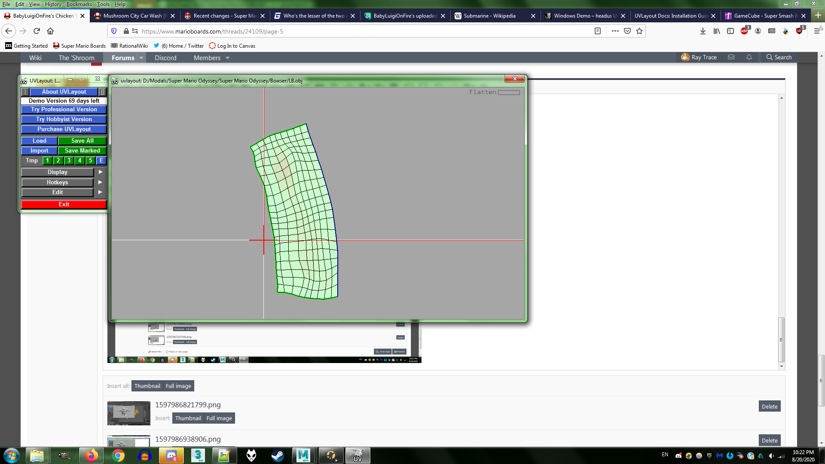The height and width of the screenshot is (464, 825).
Task: Click Save Marked in UVLayout
Action: pyautogui.click(x=82, y=150)
